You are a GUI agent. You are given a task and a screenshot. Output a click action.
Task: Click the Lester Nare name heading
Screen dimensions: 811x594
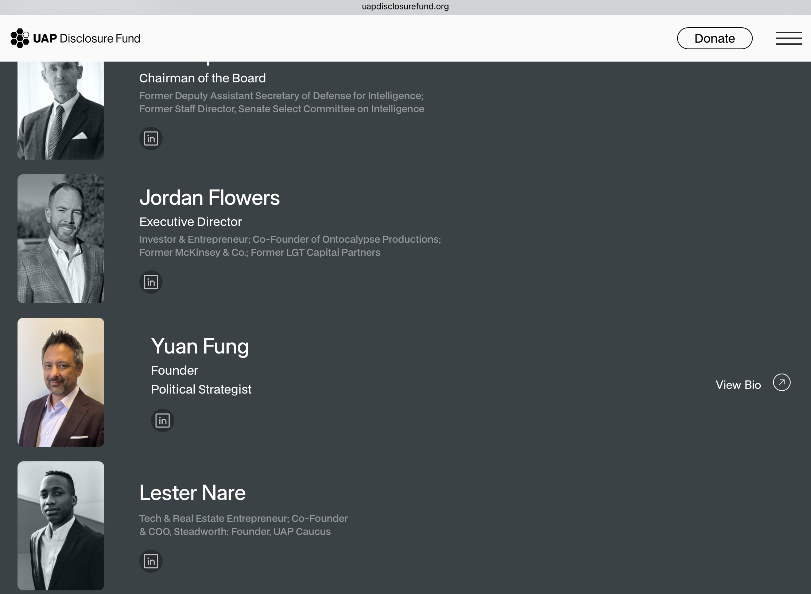point(192,493)
